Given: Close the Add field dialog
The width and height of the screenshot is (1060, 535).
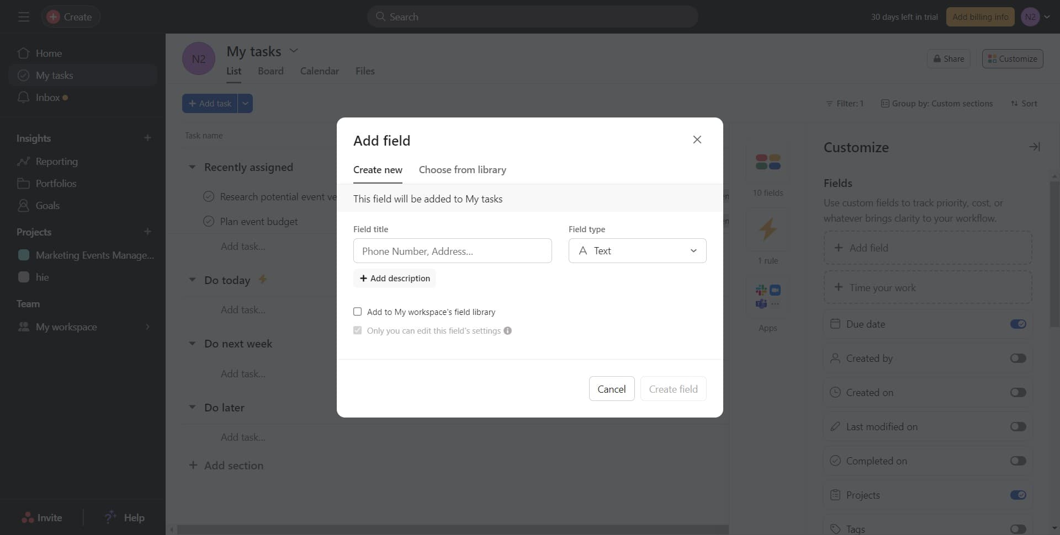Looking at the screenshot, I should (697, 140).
